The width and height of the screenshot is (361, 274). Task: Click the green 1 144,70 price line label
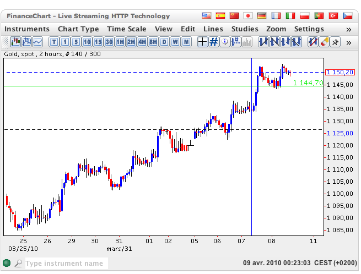tap(308, 83)
